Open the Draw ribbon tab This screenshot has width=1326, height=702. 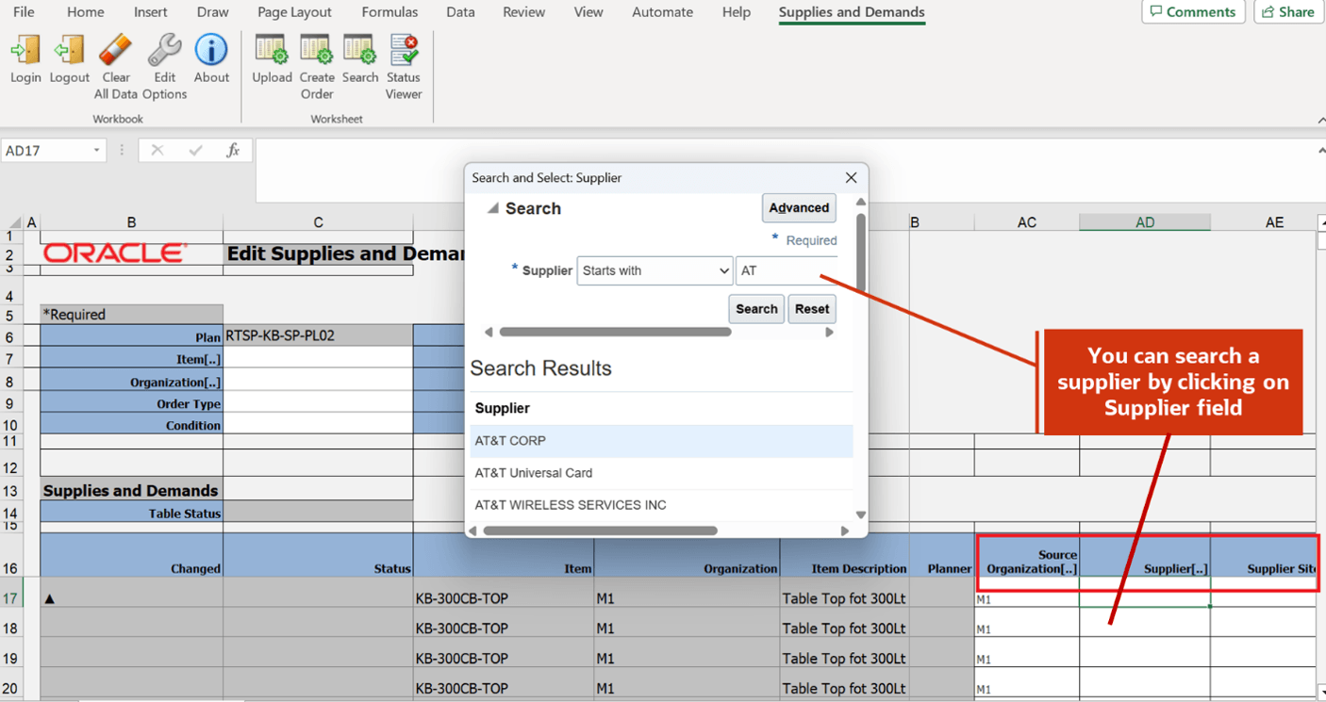click(213, 12)
